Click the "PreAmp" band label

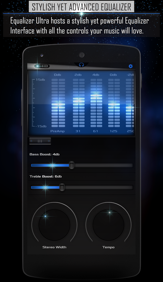click(58, 131)
